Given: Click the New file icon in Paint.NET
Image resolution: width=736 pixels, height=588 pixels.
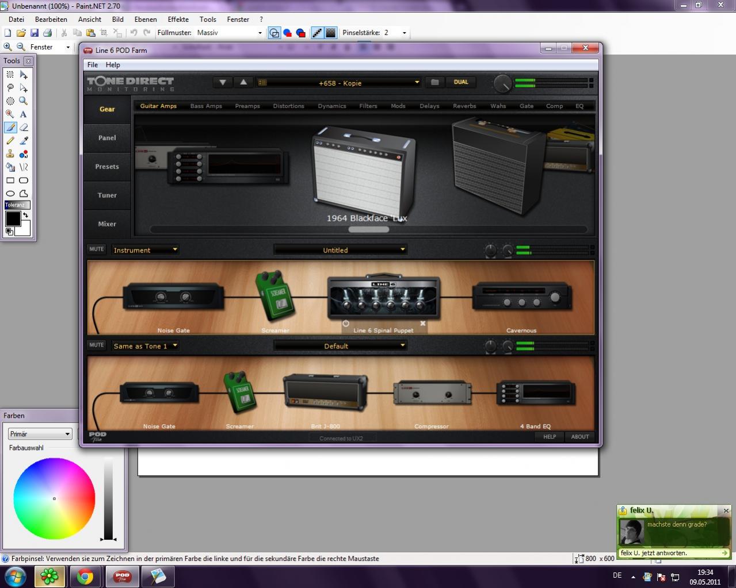Looking at the screenshot, I should click(x=8, y=33).
